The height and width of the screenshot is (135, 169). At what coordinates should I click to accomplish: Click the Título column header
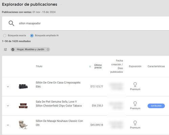39,66
